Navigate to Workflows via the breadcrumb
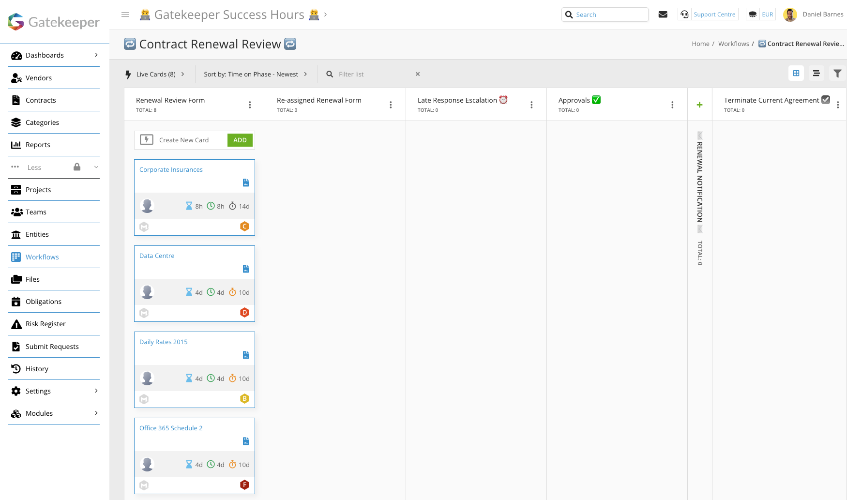 click(x=733, y=44)
